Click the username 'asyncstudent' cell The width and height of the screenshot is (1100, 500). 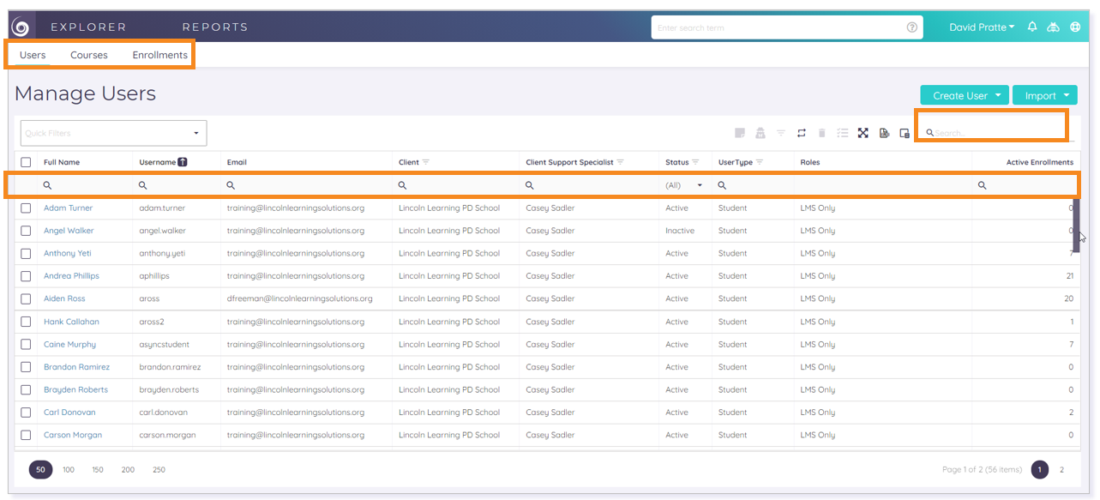pos(165,344)
